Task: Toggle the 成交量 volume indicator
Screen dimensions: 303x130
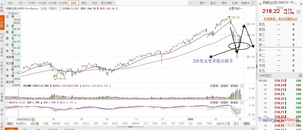Action: point(35,124)
